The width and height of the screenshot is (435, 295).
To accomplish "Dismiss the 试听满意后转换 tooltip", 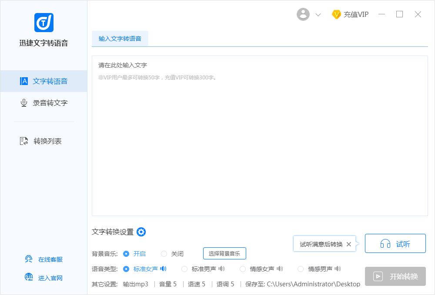I will click(348, 244).
